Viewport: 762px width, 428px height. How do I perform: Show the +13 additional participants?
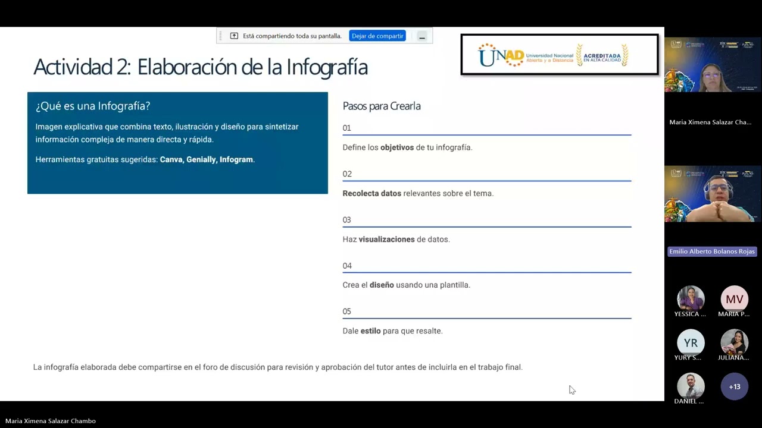pyautogui.click(x=735, y=386)
